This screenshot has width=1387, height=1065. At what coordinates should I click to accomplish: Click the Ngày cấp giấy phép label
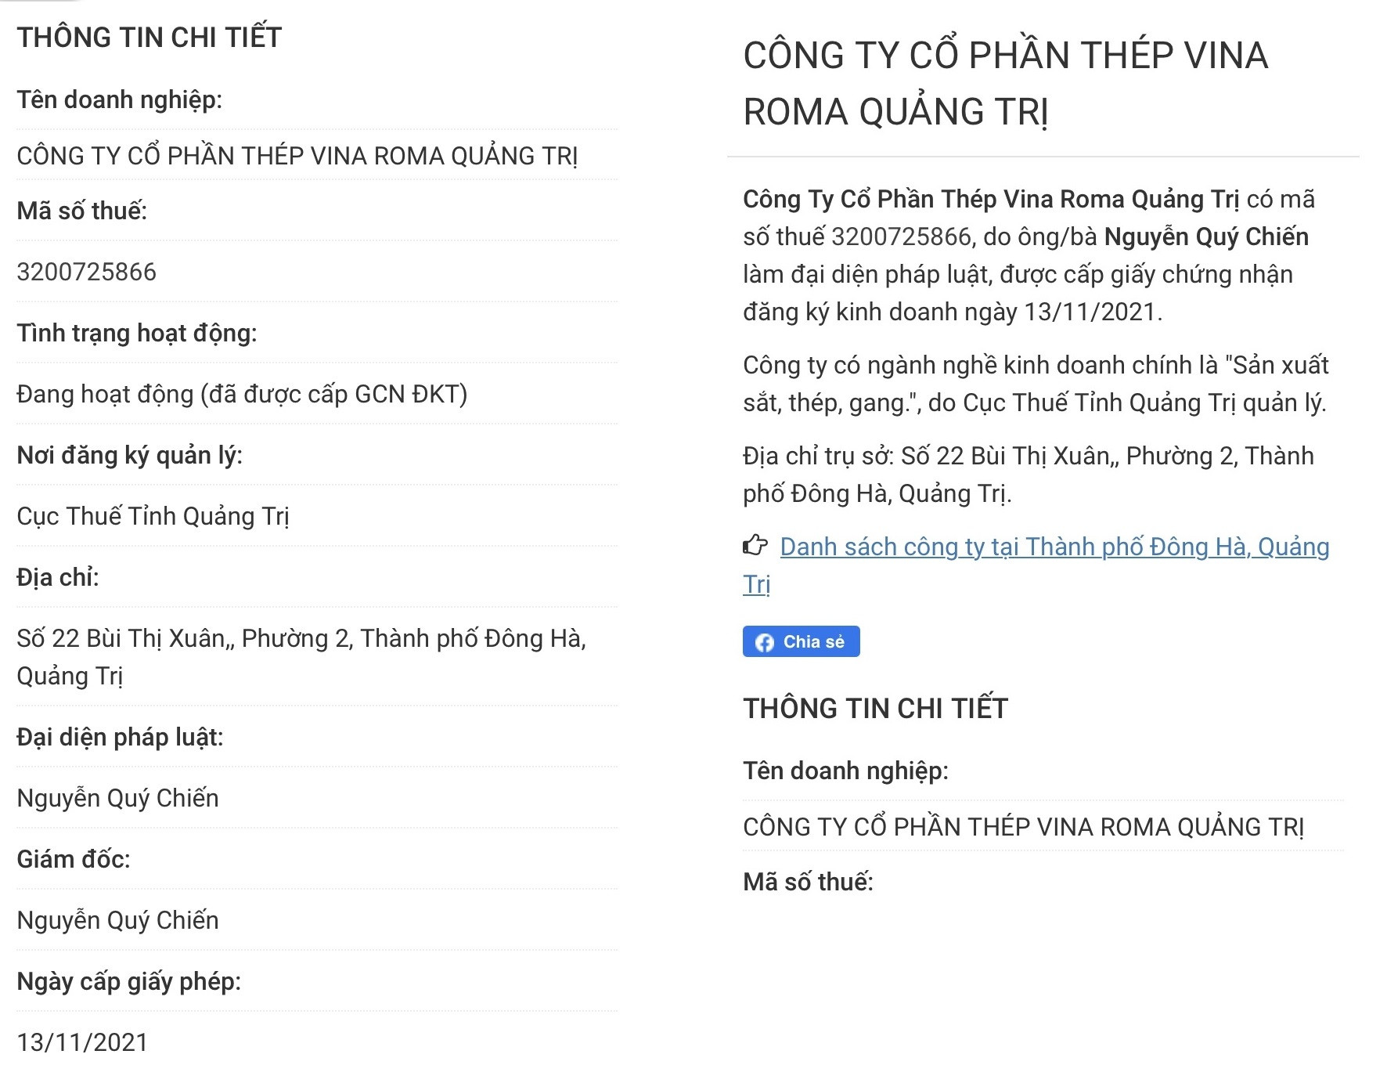[129, 981]
